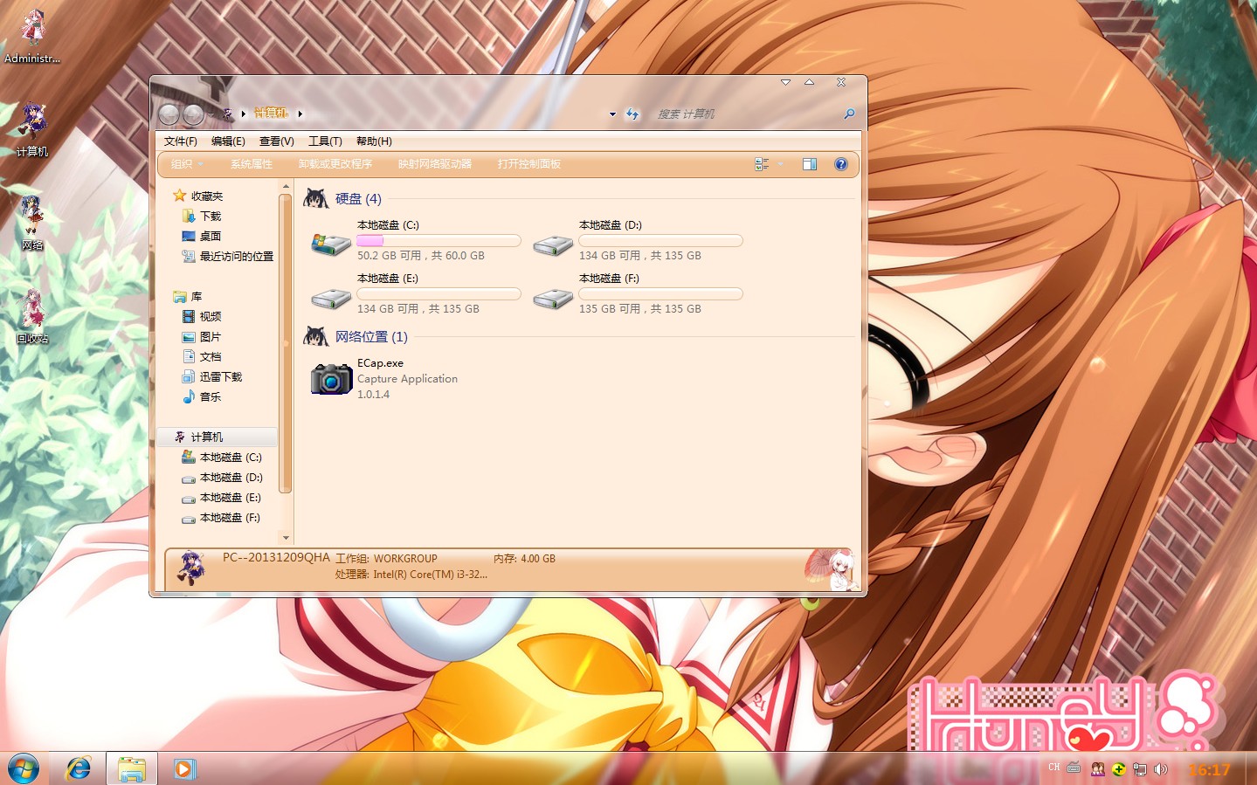Open the 组织 dropdown in the toolbar
1257x785 pixels.
(187, 164)
